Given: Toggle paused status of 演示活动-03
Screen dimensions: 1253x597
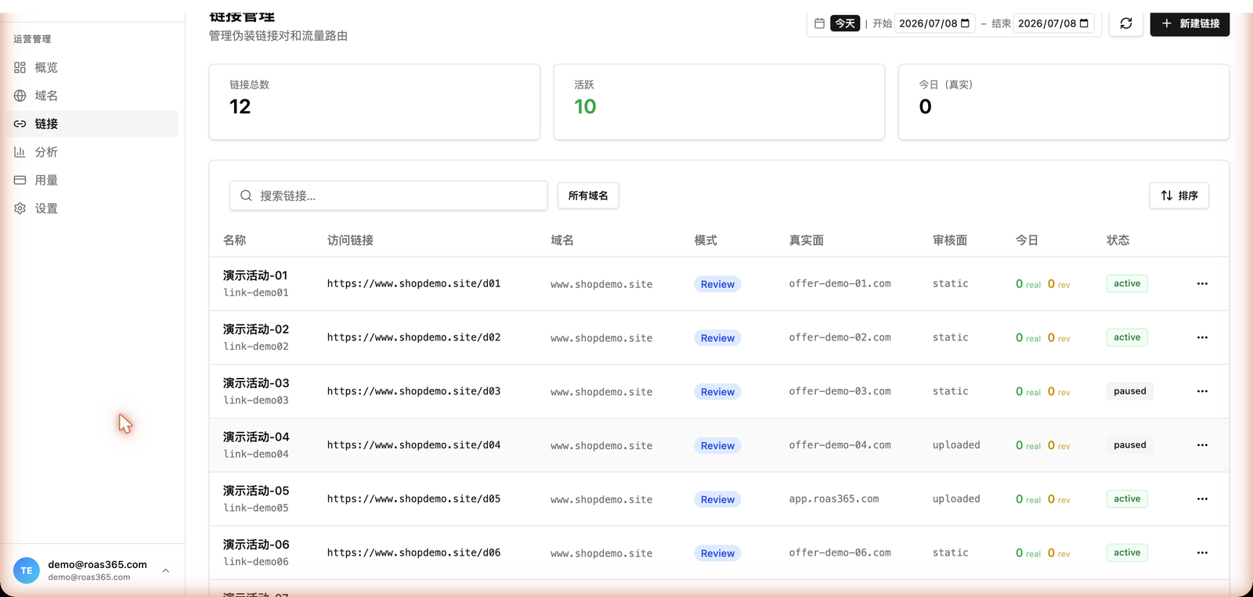Looking at the screenshot, I should pyautogui.click(x=1129, y=391).
